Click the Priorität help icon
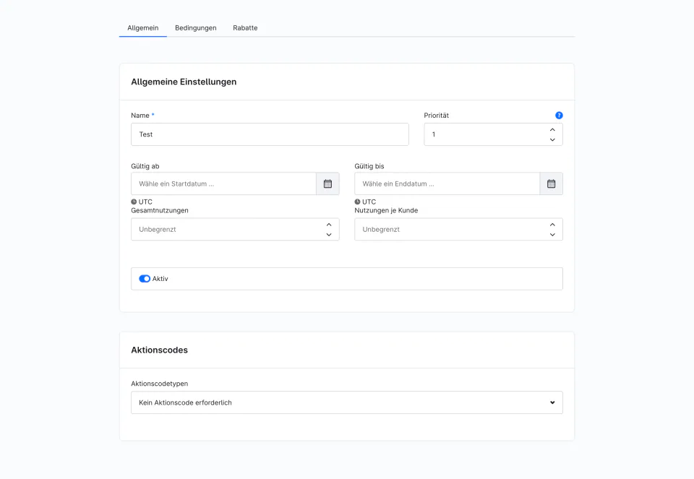Image resolution: width=694 pixels, height=479 pixels. point(559,116)
